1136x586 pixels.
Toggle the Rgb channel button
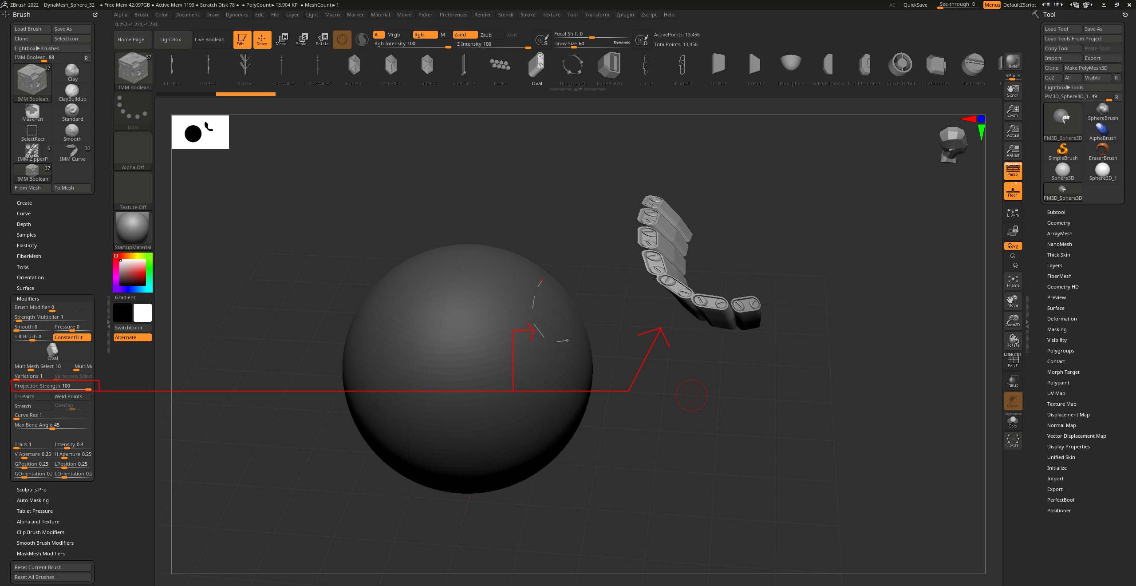point(425,35)
